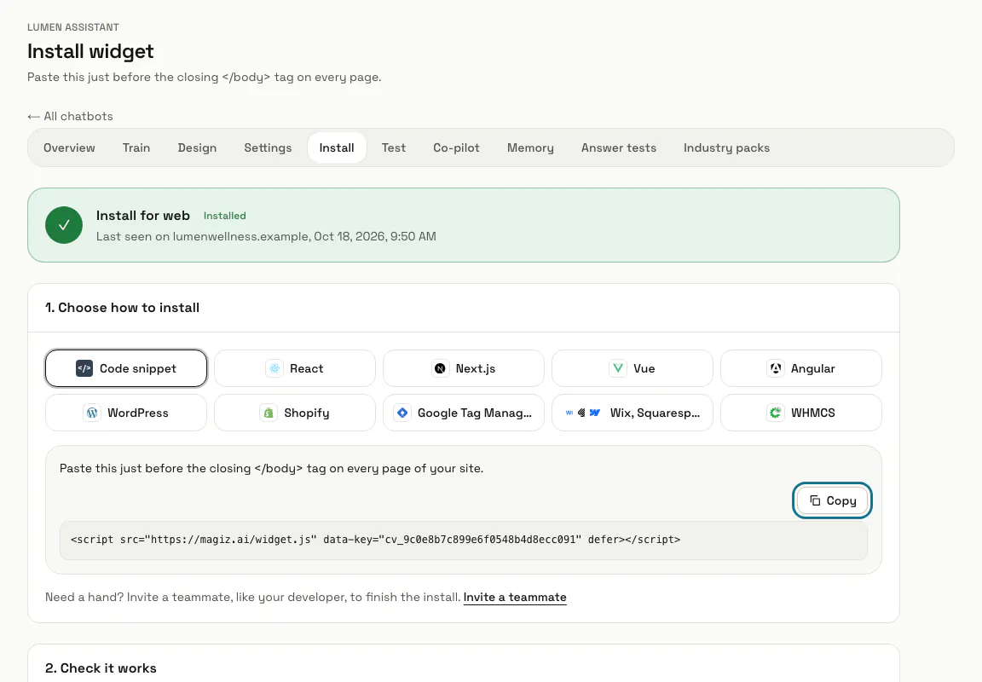Click the Google Tag Manager icon
Screen dimensions: 982x682
point(402,413)
